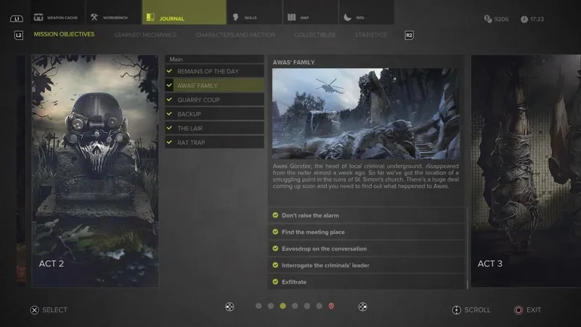This screenshot has height=327, width=581.
Task: Click the highlighted third page dot
Action: click(x=283, y=306)
